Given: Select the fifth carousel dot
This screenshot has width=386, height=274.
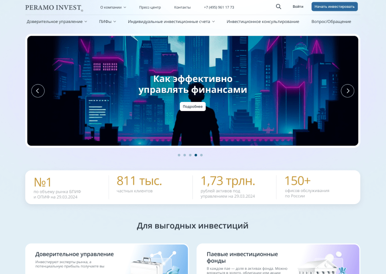Looking at the screenshot, I should pyautogui.click(x=201, y=155).
